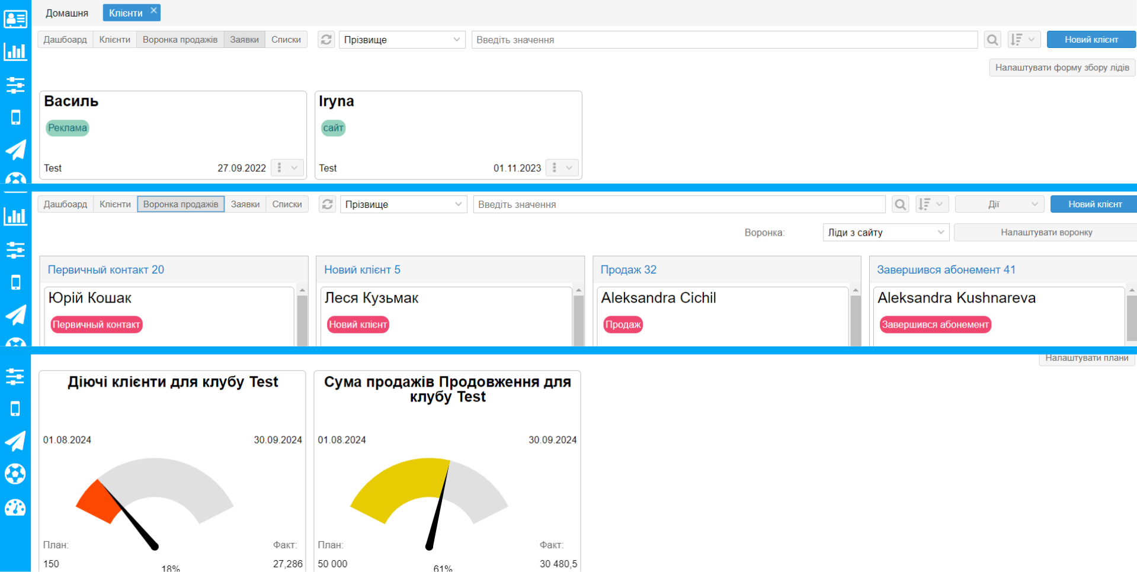This screenshot has height=572, width=1137.
Task: Open three-dot menu on the Iryna card
Action: pyautogui.click(x=555, y=168)
